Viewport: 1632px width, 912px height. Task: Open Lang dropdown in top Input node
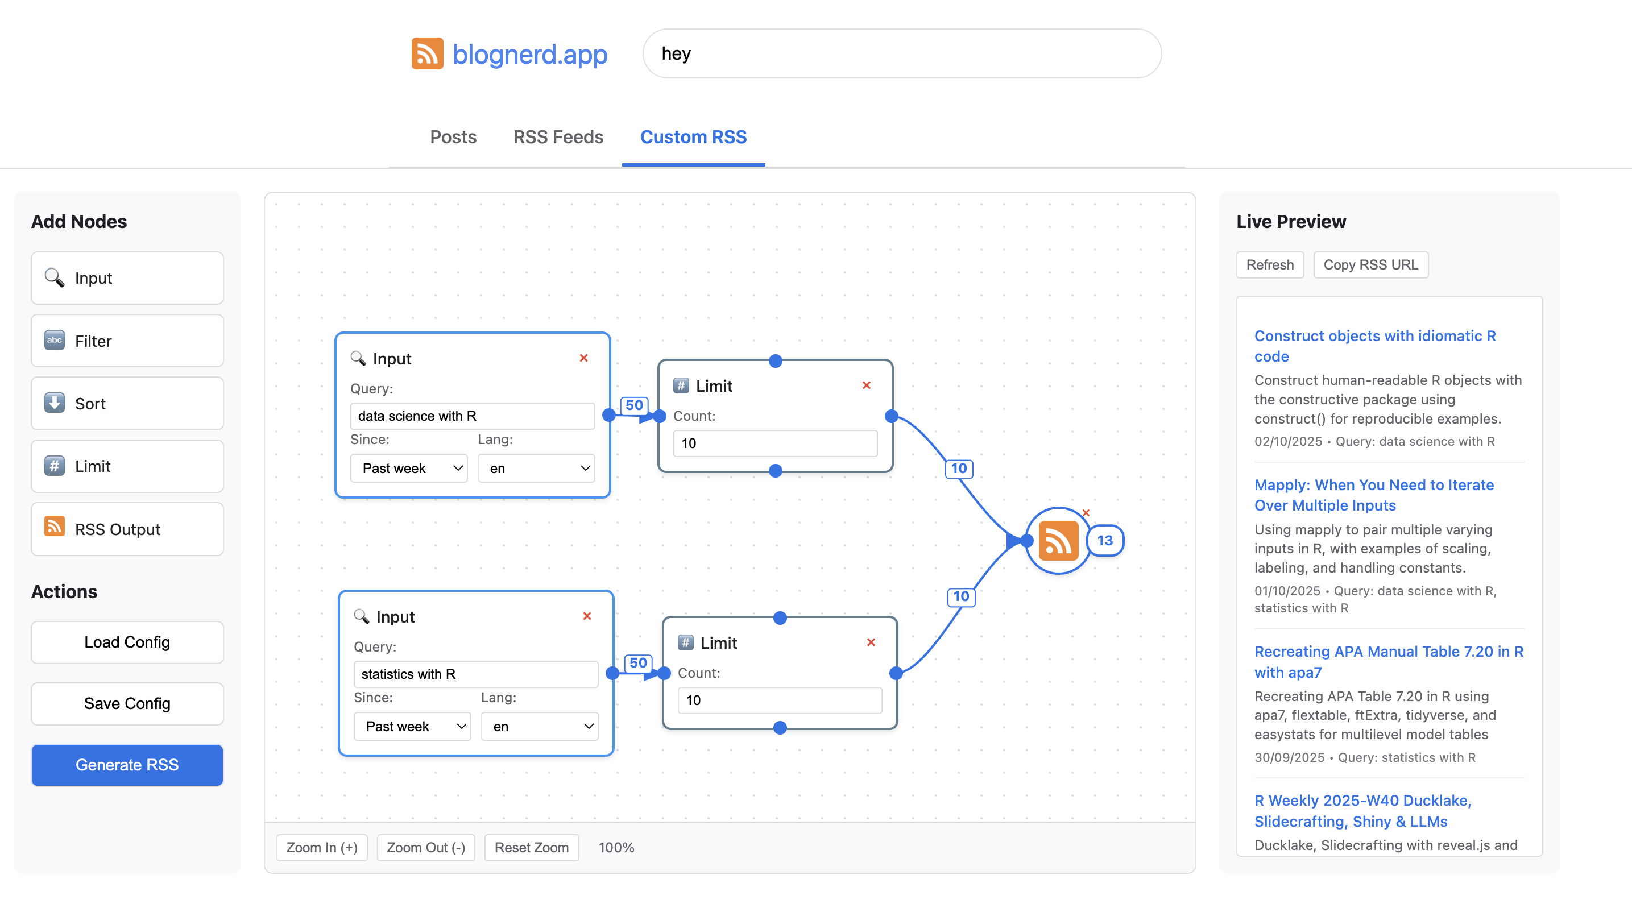[536, 468]
